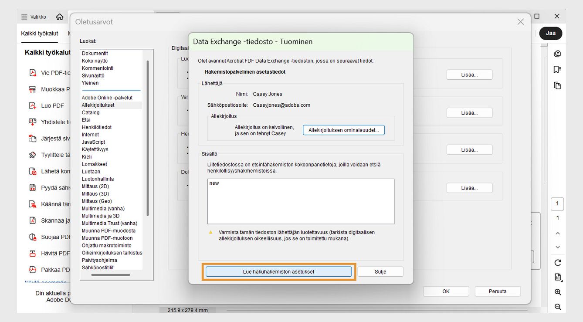583x322 pixels.
Task: Click Lisää button in the Var… group
Action: (x=469, y=113)
